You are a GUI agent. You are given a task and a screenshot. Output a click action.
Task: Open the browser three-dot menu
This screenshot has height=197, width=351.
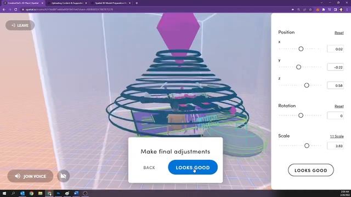click(347, 10)
